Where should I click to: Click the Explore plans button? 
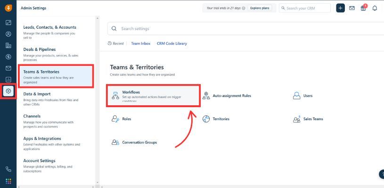(x=260, y=8)
